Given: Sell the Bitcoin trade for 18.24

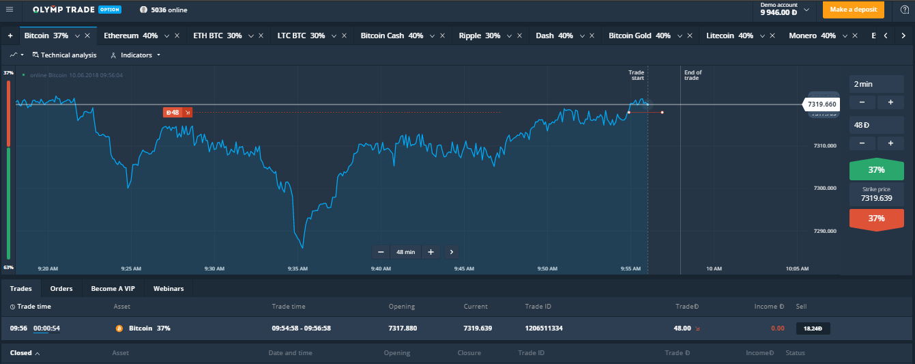Looking at the screenshot, I should (813, 328).
